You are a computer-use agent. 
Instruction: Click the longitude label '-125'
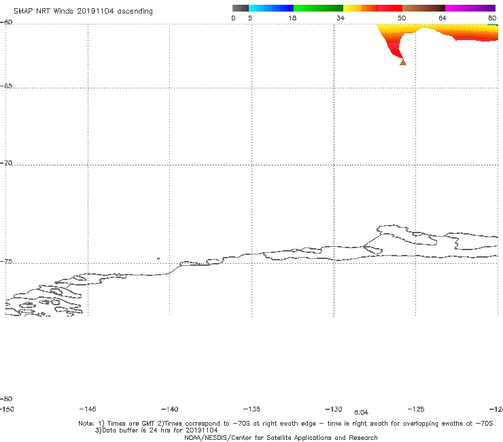[416, 409]
